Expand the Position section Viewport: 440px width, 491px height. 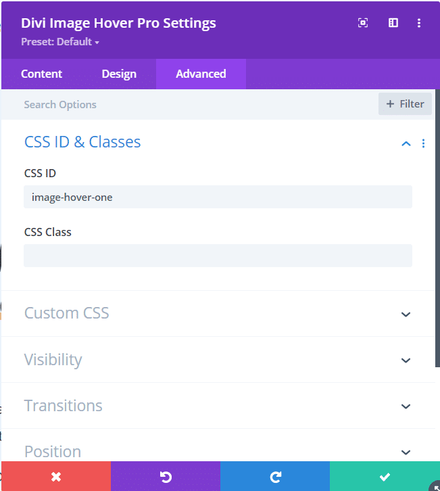(x=406, y=452)
